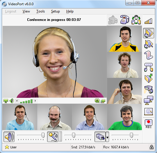This screenshot has height=153, width=157.
Task: Select the man in green t-shirt video
Action: pyautogui.click(x=124, y=117)
